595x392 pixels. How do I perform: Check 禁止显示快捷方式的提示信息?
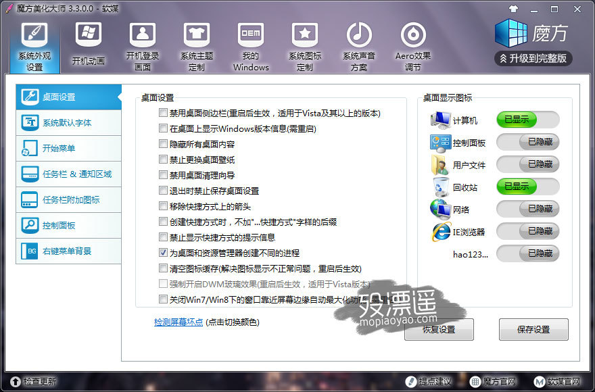tap(163, 237)
